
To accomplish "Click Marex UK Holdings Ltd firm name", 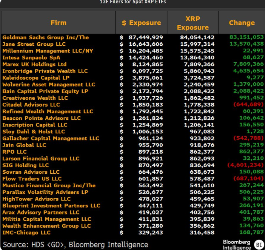I will tap(34, 65).
